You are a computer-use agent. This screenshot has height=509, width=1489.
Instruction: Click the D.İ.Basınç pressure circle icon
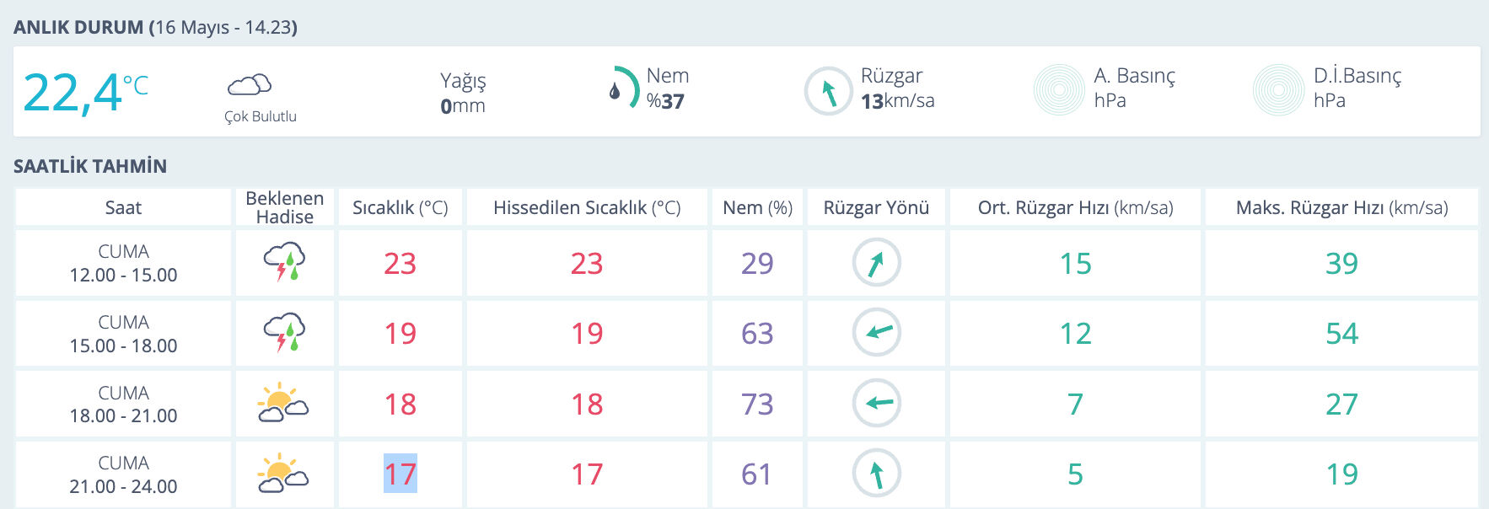[1278, 89]
